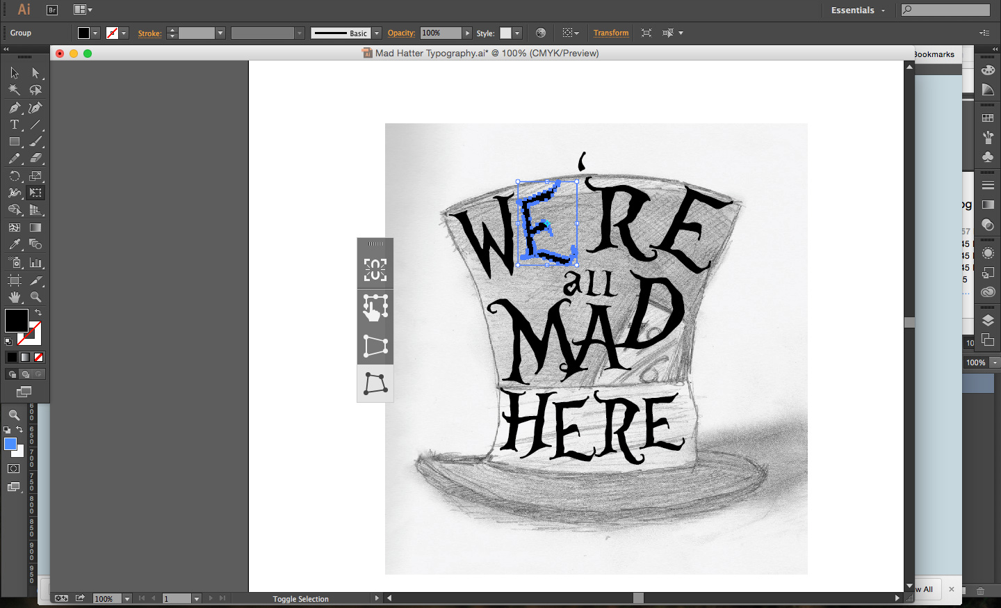Select the Shape Builder tool

tap(15, 210)
